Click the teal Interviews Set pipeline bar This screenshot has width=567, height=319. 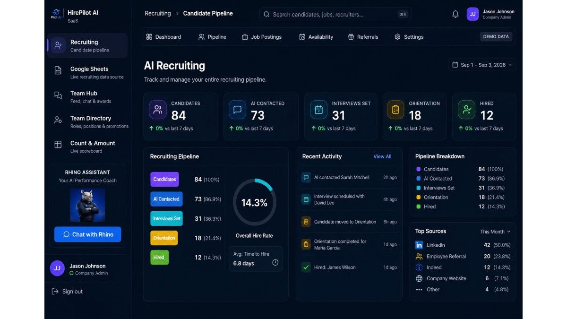(166, 218)
